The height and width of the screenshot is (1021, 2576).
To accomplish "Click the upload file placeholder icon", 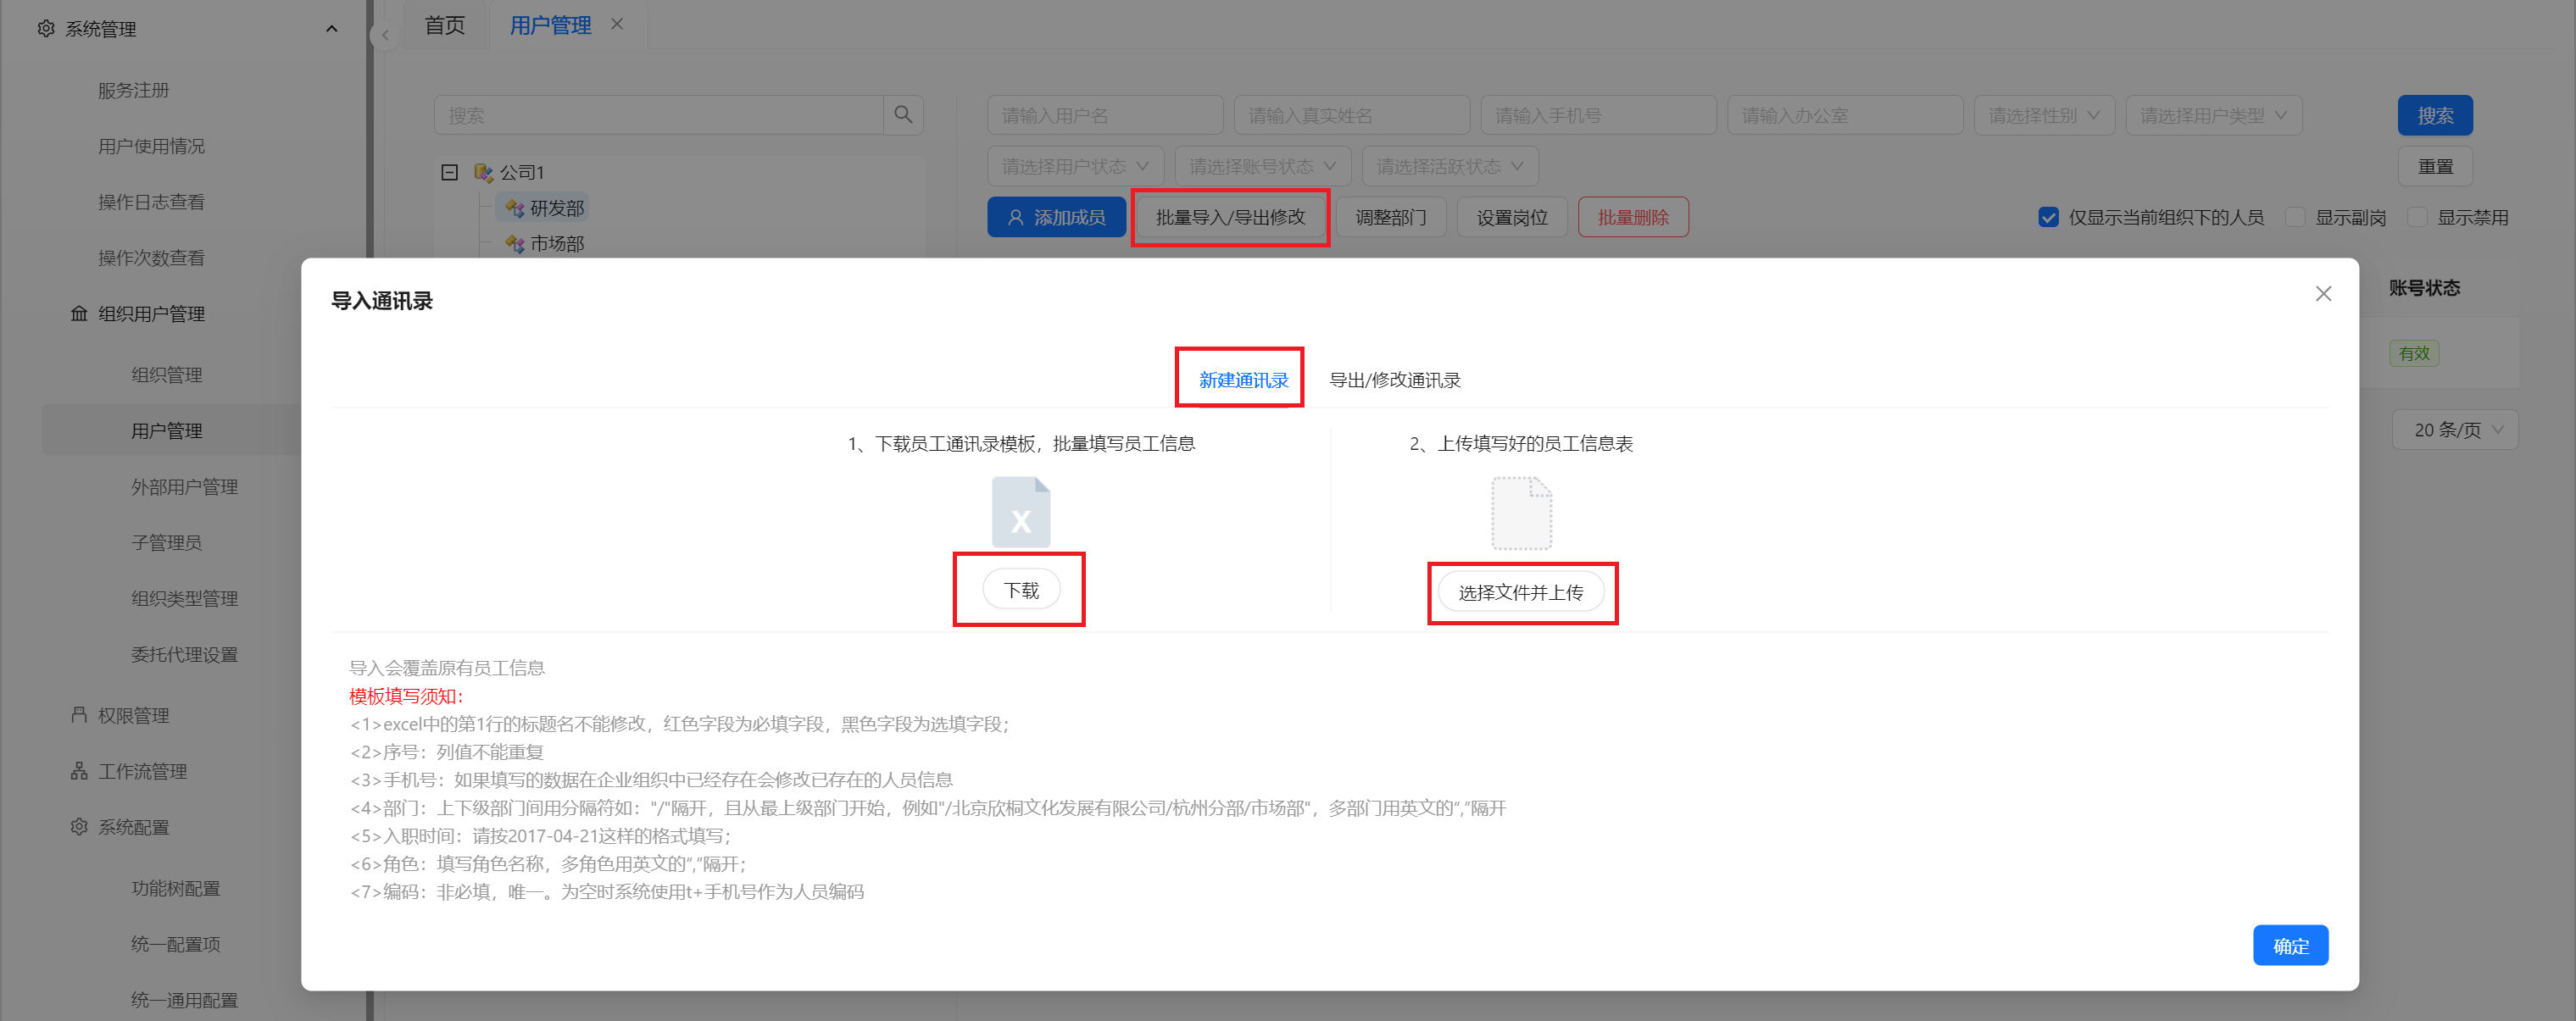I will [x=1521, y=513].
